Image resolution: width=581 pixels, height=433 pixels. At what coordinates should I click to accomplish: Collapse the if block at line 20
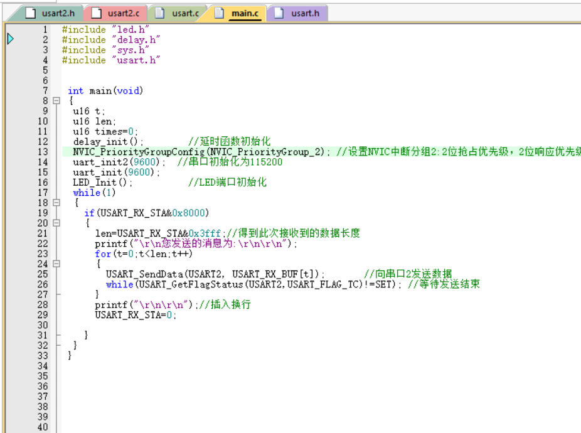click(56, 223)
